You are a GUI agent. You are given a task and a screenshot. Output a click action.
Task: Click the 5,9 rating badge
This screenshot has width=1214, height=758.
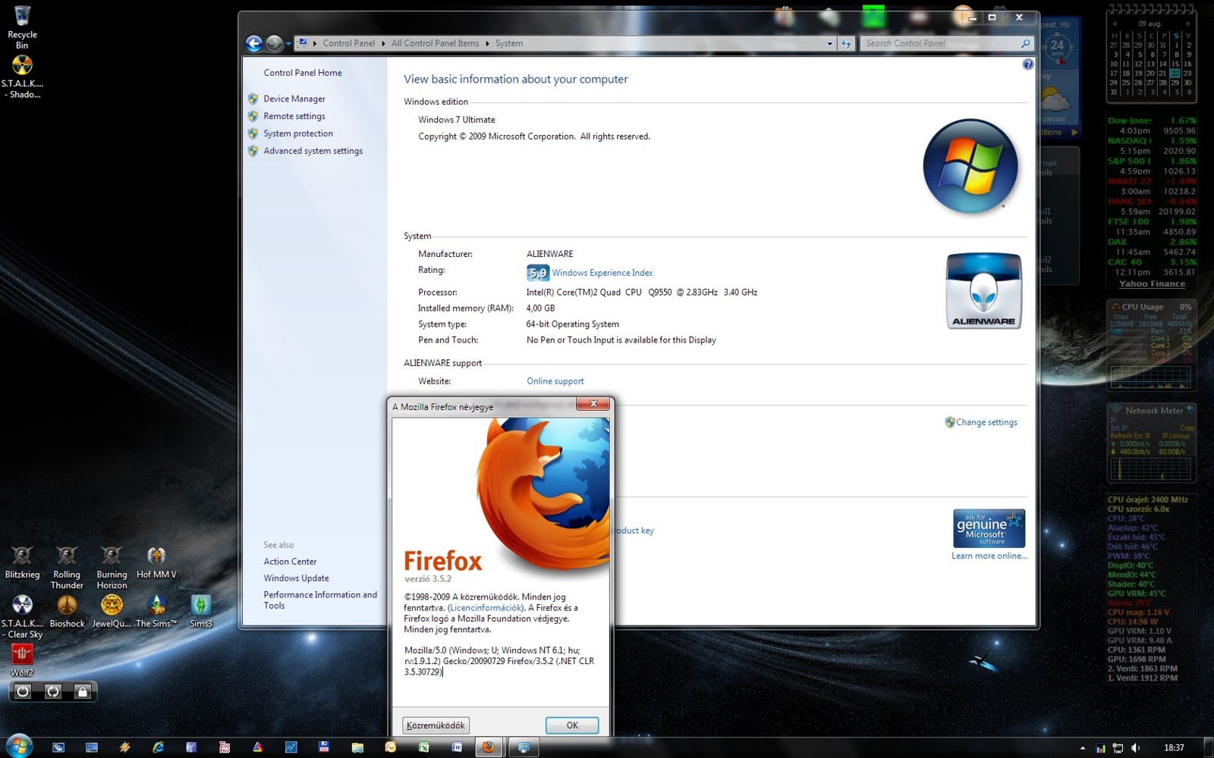pyautogui.click(x=538, y=273)
